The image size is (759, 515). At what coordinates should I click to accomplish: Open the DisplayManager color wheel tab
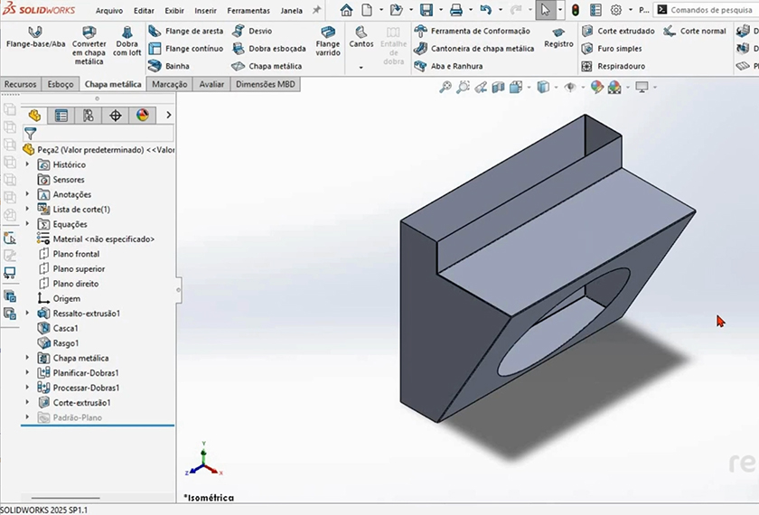142,116
